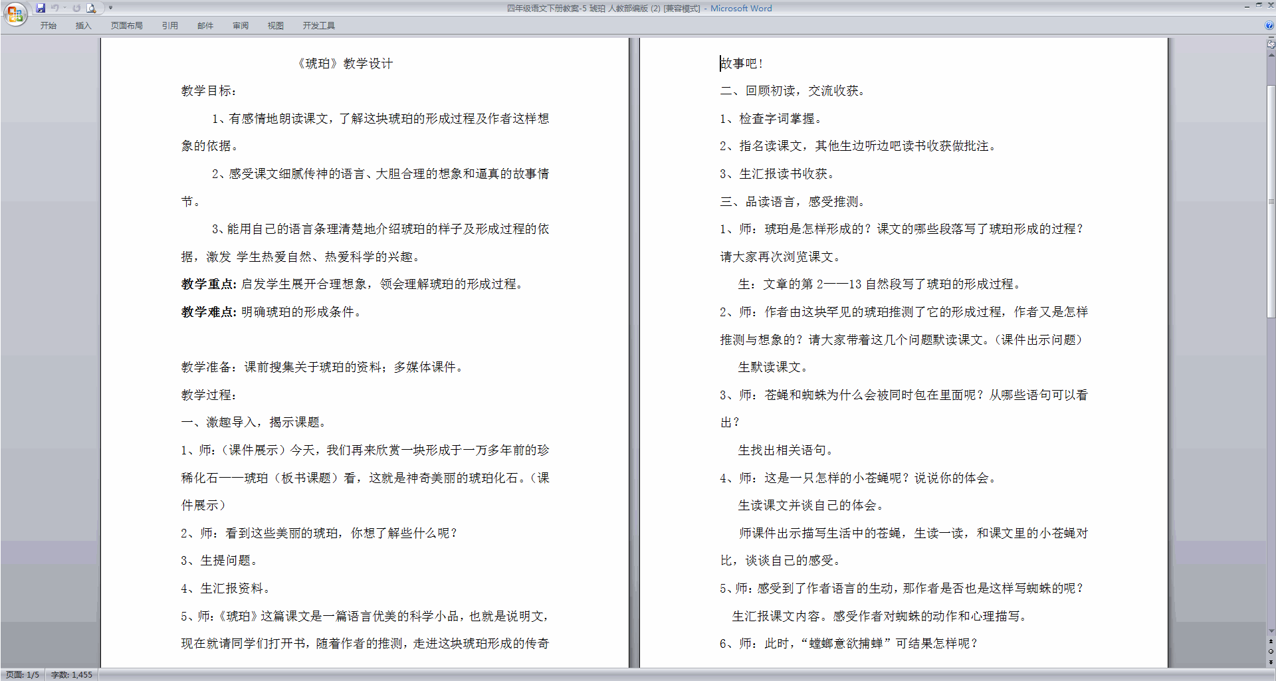The width and height of the screenshot is (1276, 681).
Task: Click the vertical scrollbar up arrow
Action: 1271,55
